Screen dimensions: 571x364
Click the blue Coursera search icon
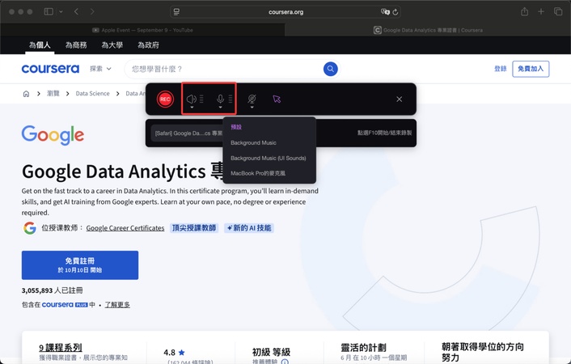pos(330,69)
